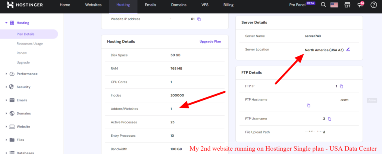Click the Hostinger logo

pyautogui.click(x=25, y=4)
